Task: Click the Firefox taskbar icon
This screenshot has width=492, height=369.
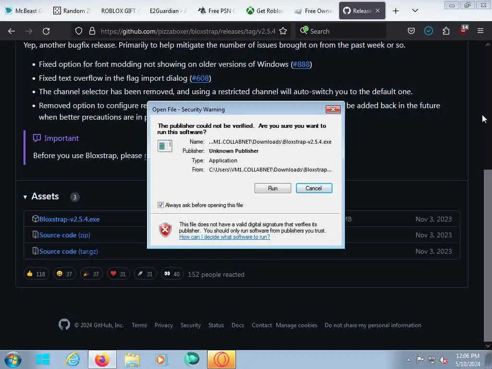Action: point(102,359)
